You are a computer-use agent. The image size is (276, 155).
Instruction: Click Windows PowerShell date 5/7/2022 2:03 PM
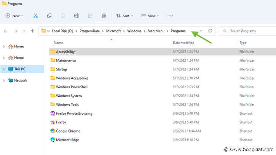tap(186, 87)
